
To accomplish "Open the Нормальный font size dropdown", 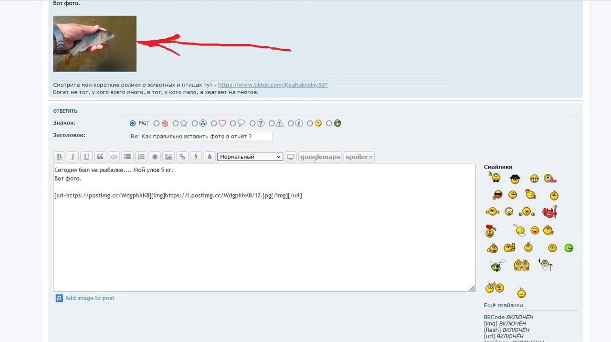I will (250, 157).
